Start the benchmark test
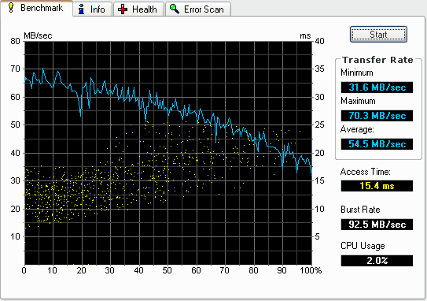 378,35
